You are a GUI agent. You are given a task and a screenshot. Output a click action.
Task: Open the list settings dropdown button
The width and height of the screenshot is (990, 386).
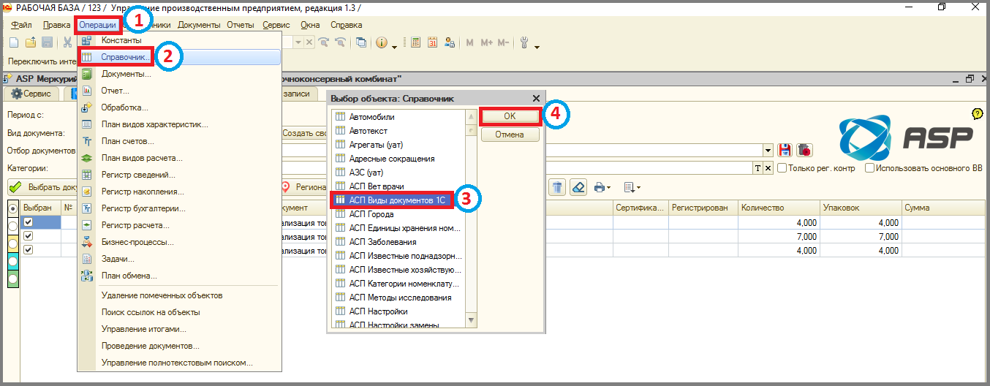[x=632, y=187]
